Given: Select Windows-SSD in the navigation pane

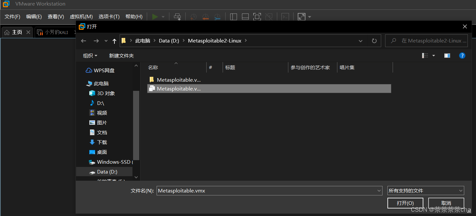Looking at the screenshot, I should [110, 162].
